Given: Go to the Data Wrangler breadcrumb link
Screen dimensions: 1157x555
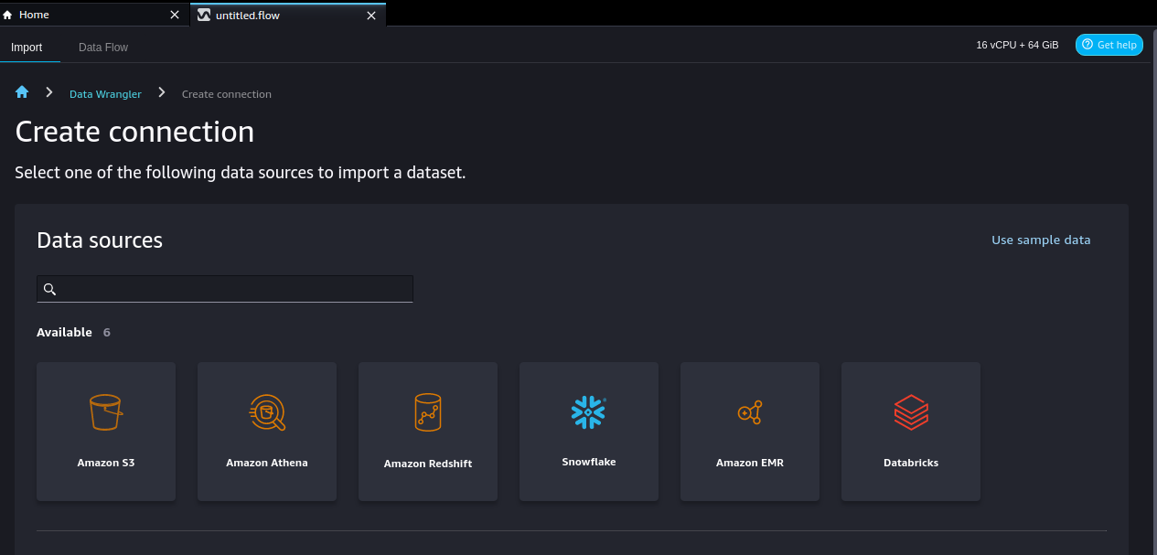Looking at the screenshot, I should [x=105, y=94].
